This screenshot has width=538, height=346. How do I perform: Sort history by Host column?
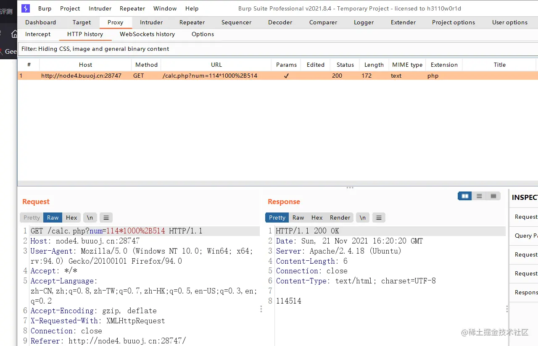pos(85,65)
